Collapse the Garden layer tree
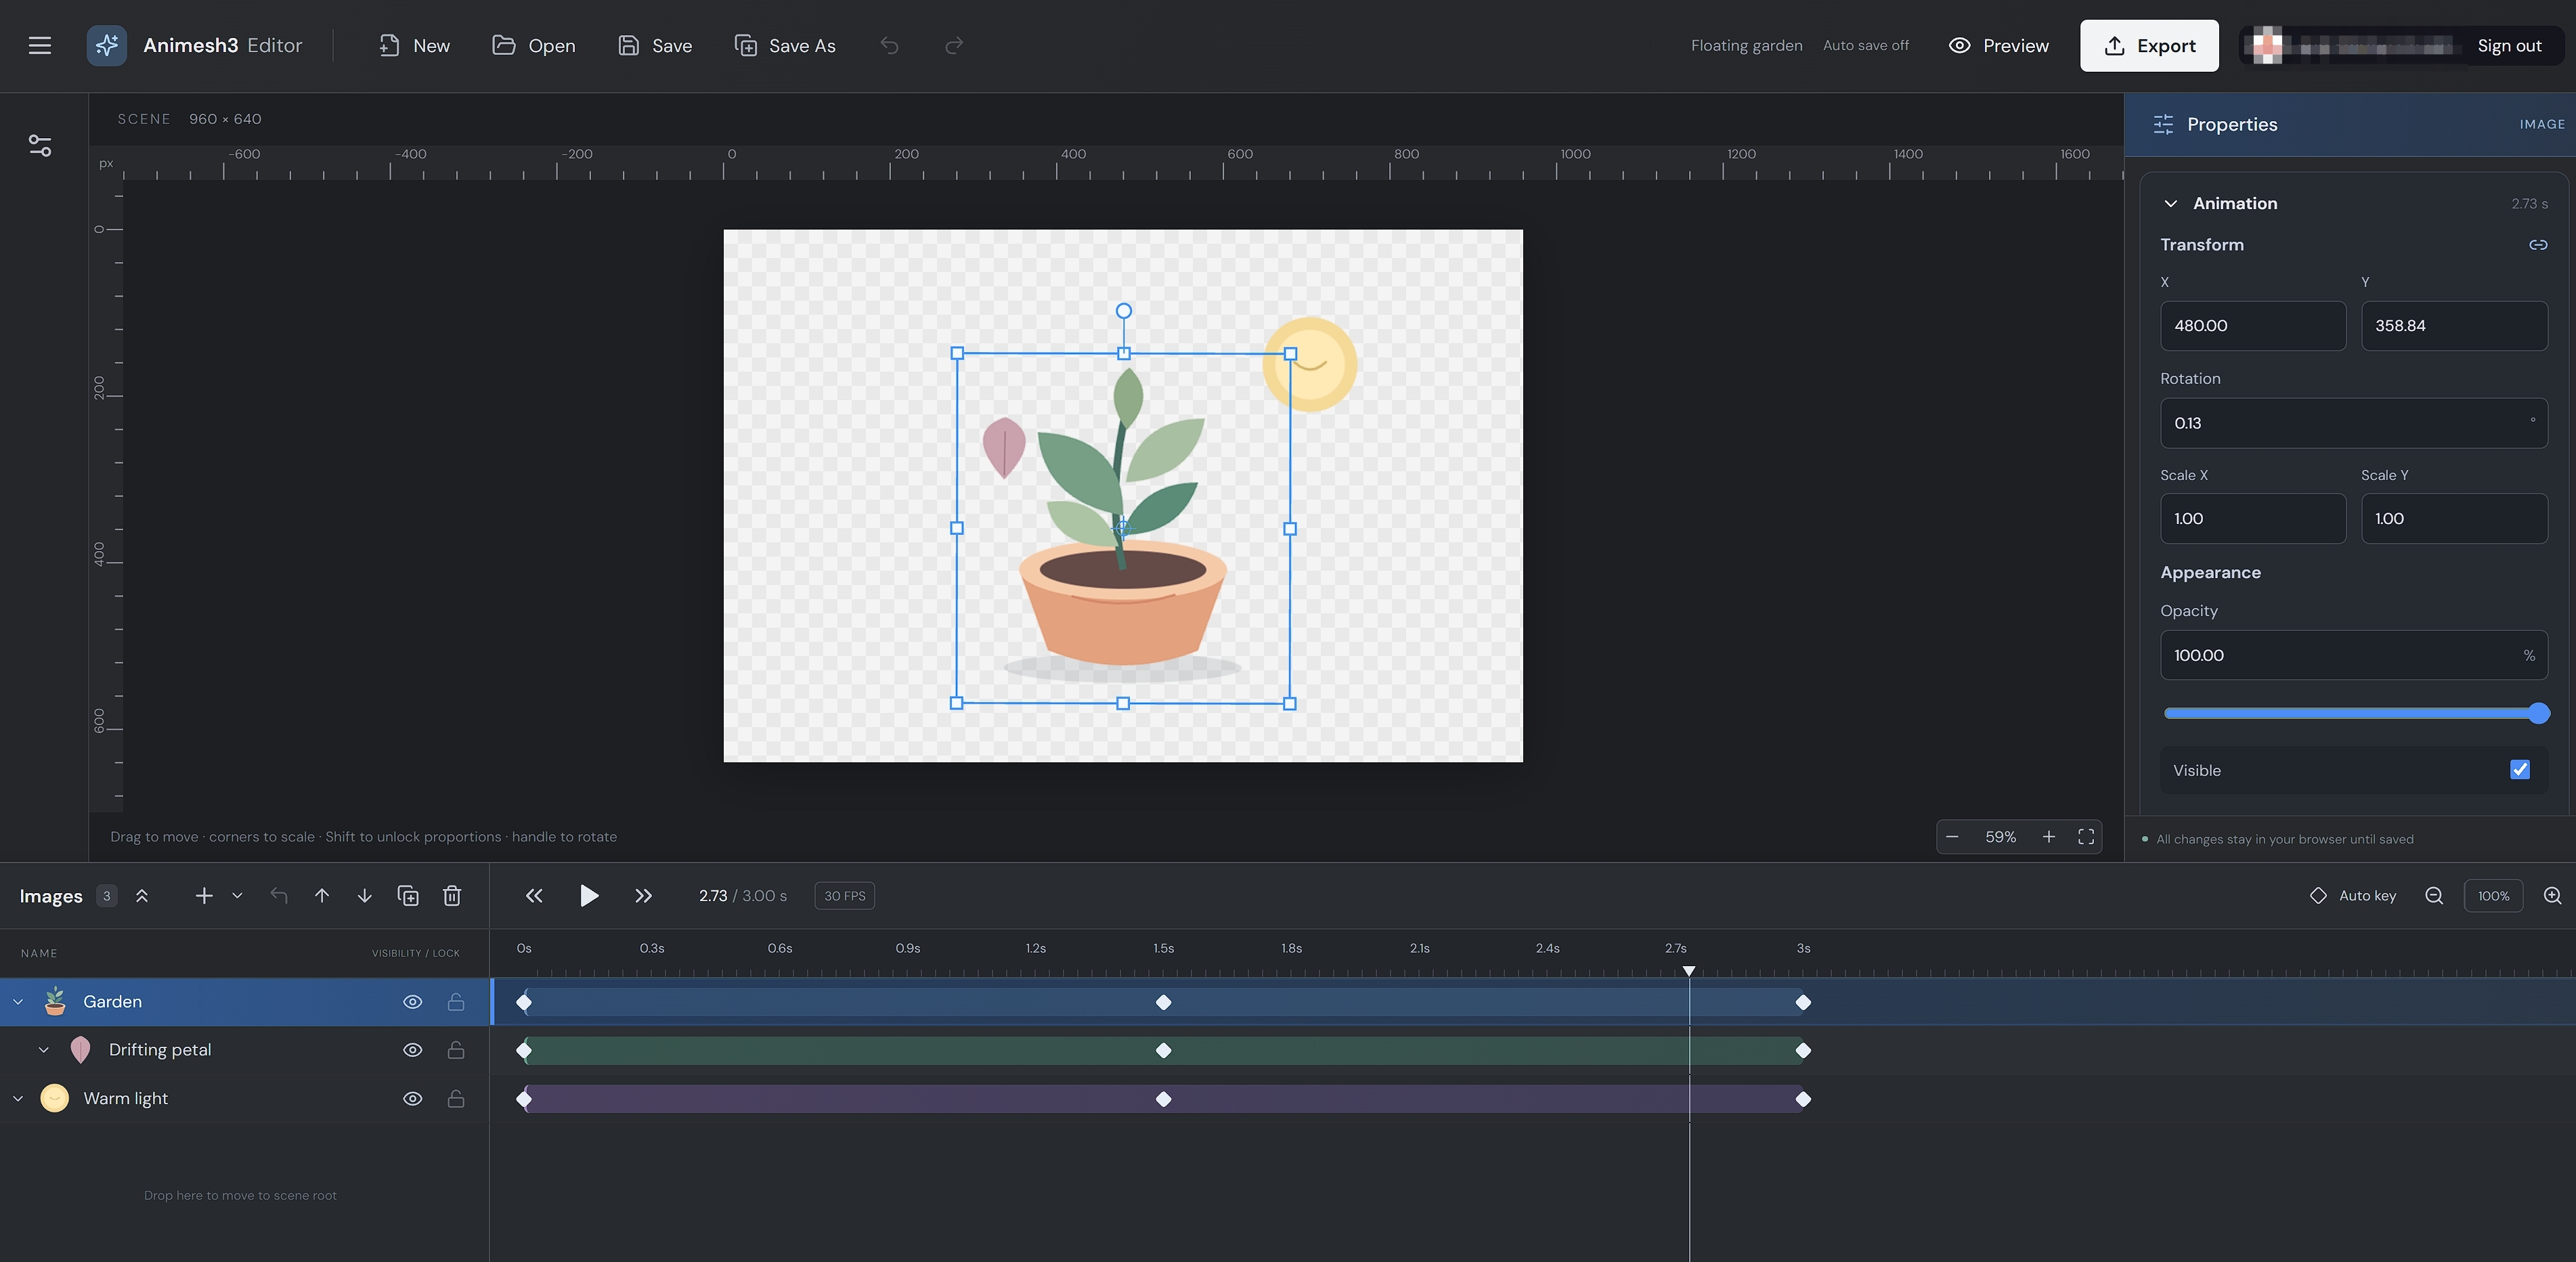Image resolution: width=2576 pixels, height=1262 pixels. coord(18,1002)
